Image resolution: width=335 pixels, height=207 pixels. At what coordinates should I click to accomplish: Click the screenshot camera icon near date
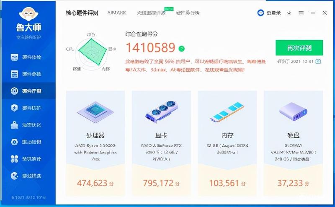(x=318, y=61)
